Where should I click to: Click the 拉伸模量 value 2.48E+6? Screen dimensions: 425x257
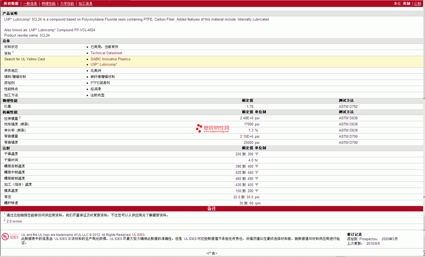click(x=247, y=118)
